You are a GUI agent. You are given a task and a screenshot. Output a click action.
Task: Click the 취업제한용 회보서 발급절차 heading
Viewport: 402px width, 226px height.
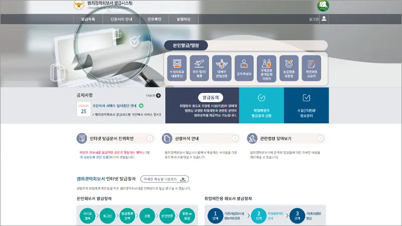pyautogui.click(x=228, y=198)
